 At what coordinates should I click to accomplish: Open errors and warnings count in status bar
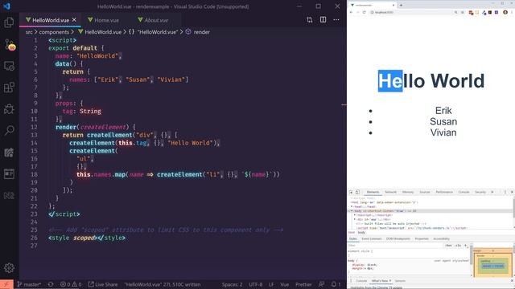(71, 284)
